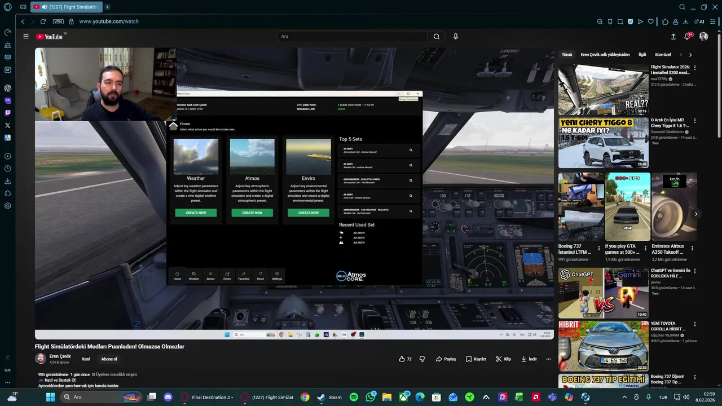Dislike the video with thumbs down
The height and width of the screenshot is (406, 722).
coord(422,359)
